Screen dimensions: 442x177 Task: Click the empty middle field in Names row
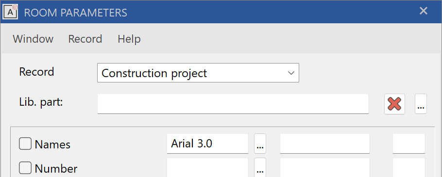tap(325, 144)
